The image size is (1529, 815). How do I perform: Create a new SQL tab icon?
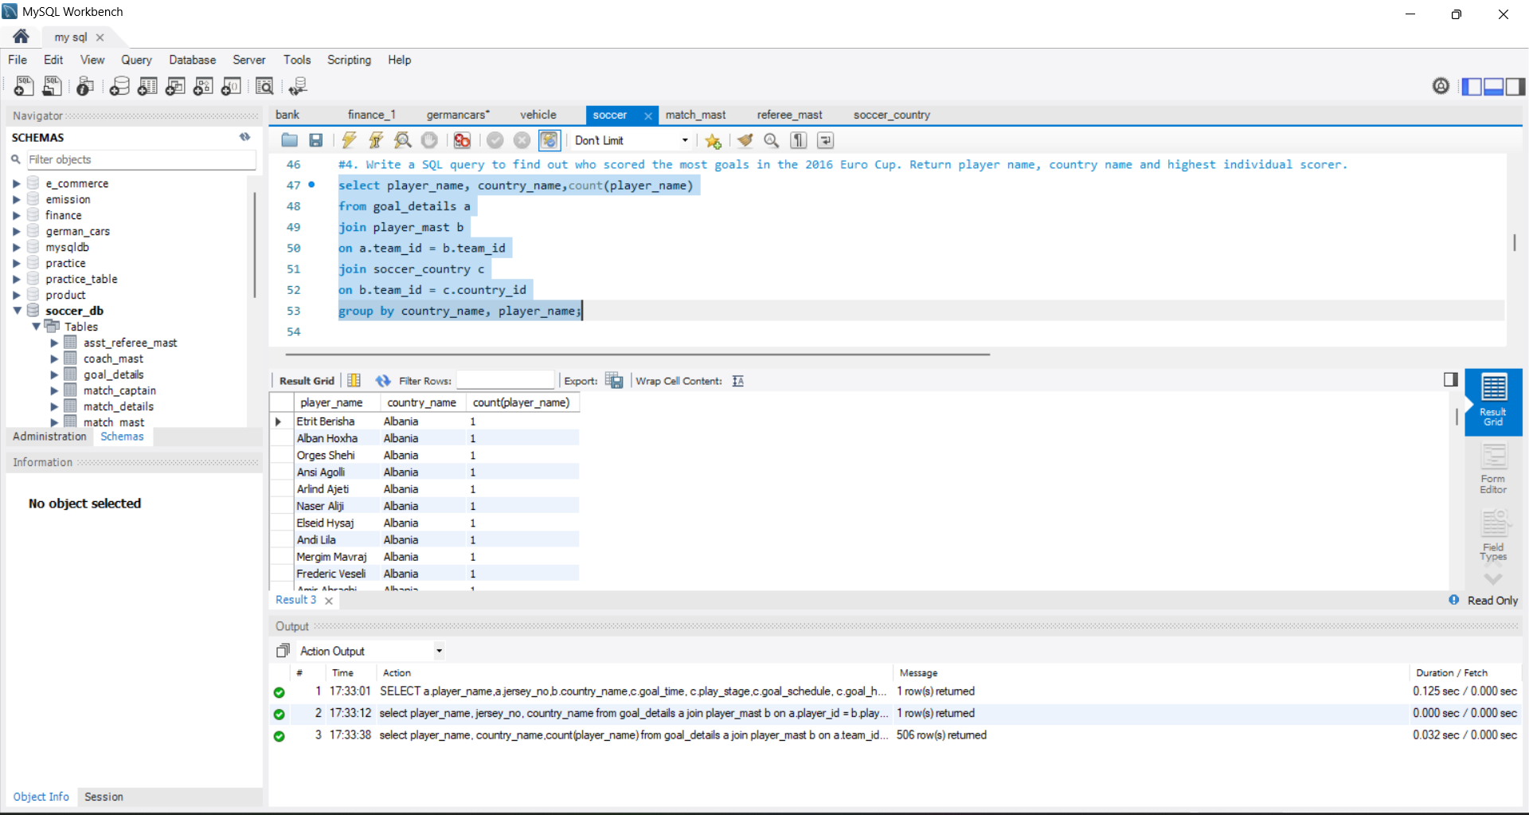(x=24, y=86)
